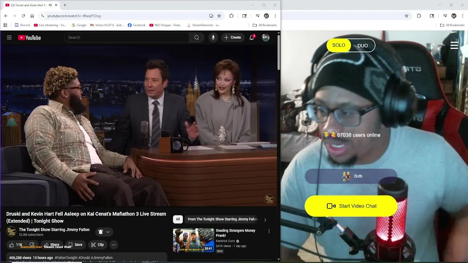Pause the Tonight Show video player

pyautogui.click(x=139, y=125)
